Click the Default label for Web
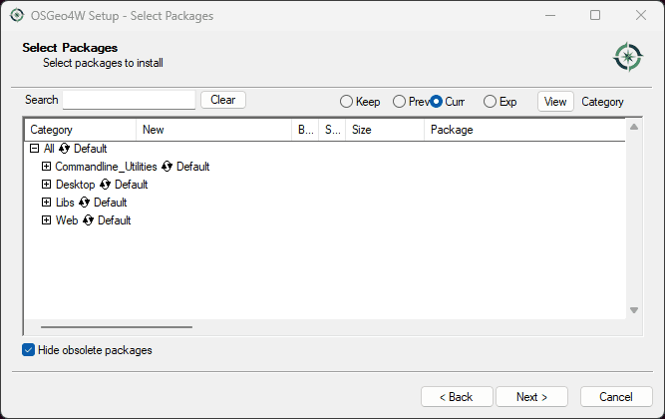 click(114, 220)
